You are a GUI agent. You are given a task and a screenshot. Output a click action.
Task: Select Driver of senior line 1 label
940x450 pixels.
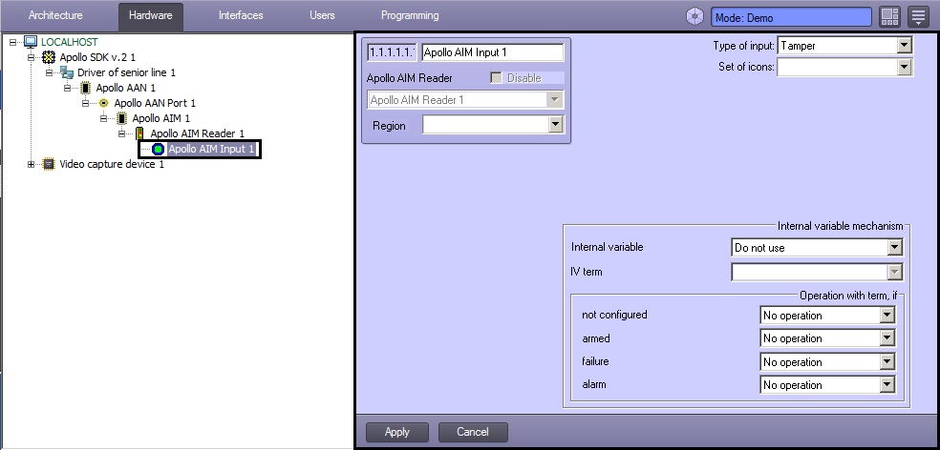126,72
